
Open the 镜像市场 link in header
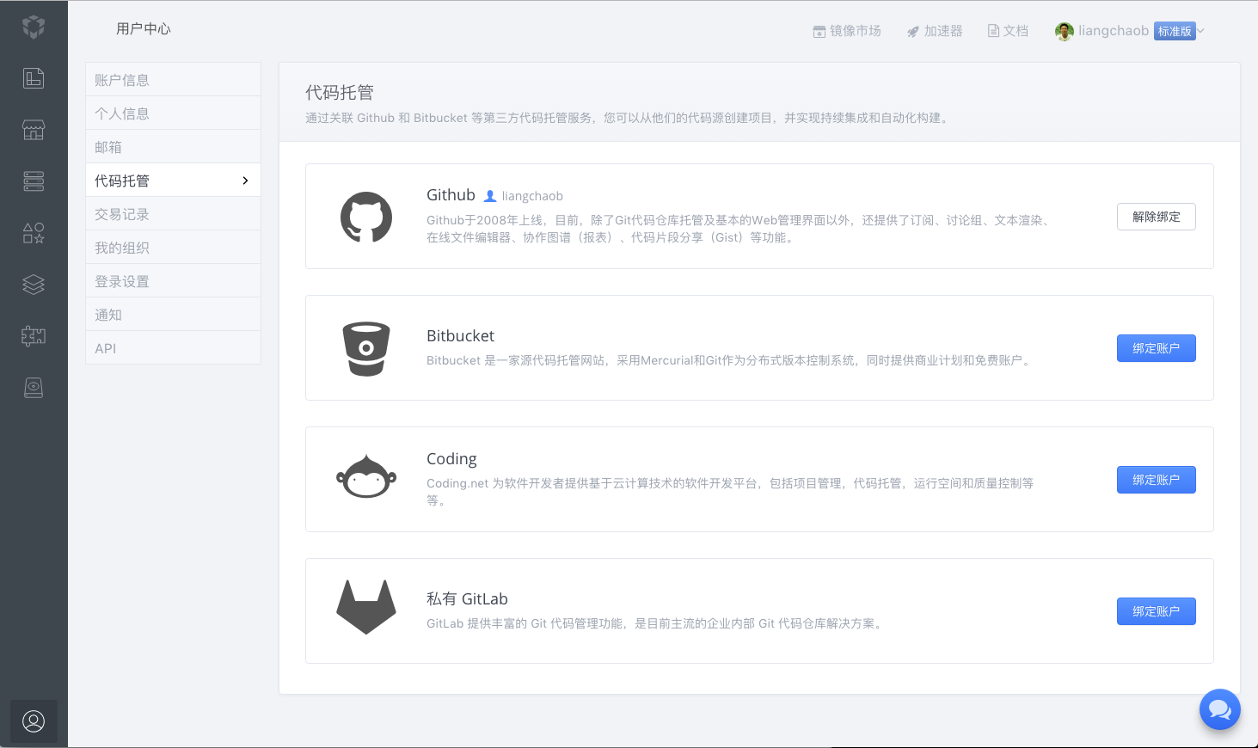(847, 31)
